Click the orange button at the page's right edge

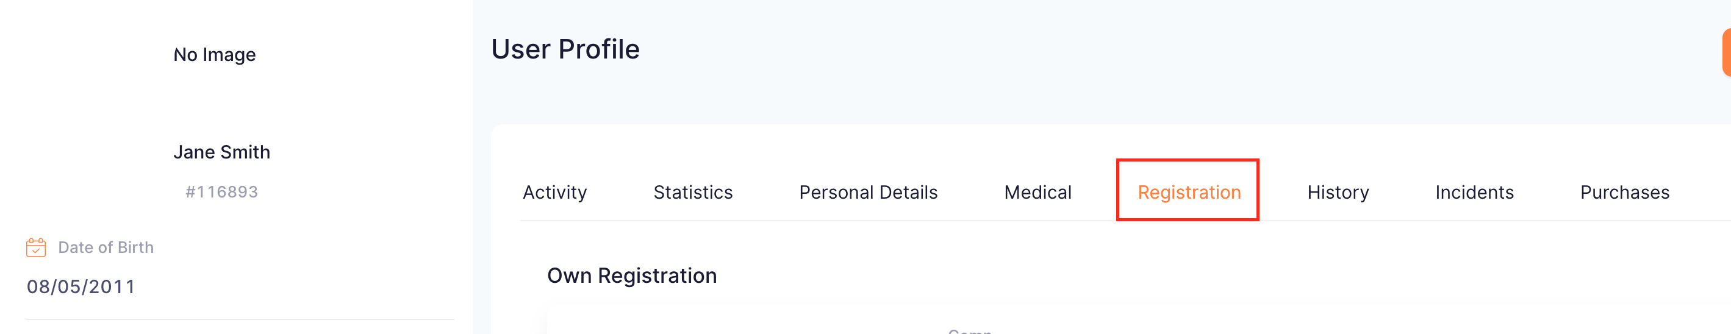tap(1726, 52)
